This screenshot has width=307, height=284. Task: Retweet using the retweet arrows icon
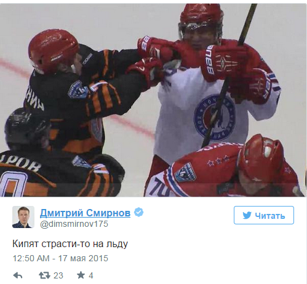click(44, 275)
